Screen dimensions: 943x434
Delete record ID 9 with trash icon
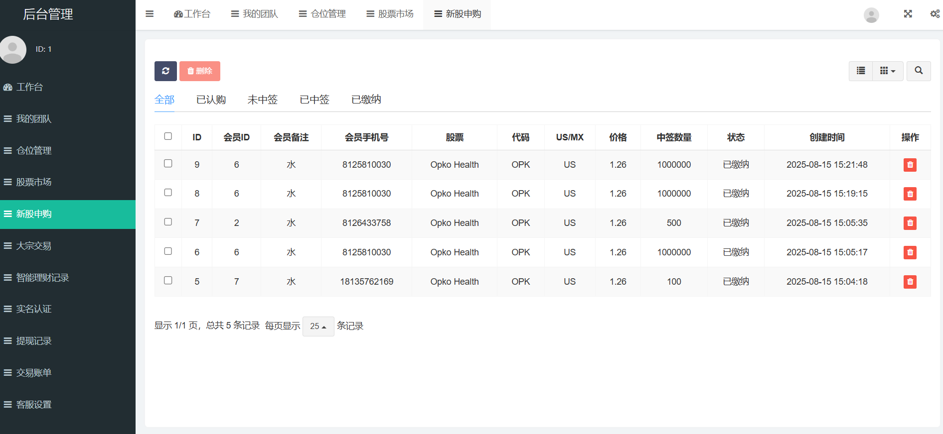point(910,165)
